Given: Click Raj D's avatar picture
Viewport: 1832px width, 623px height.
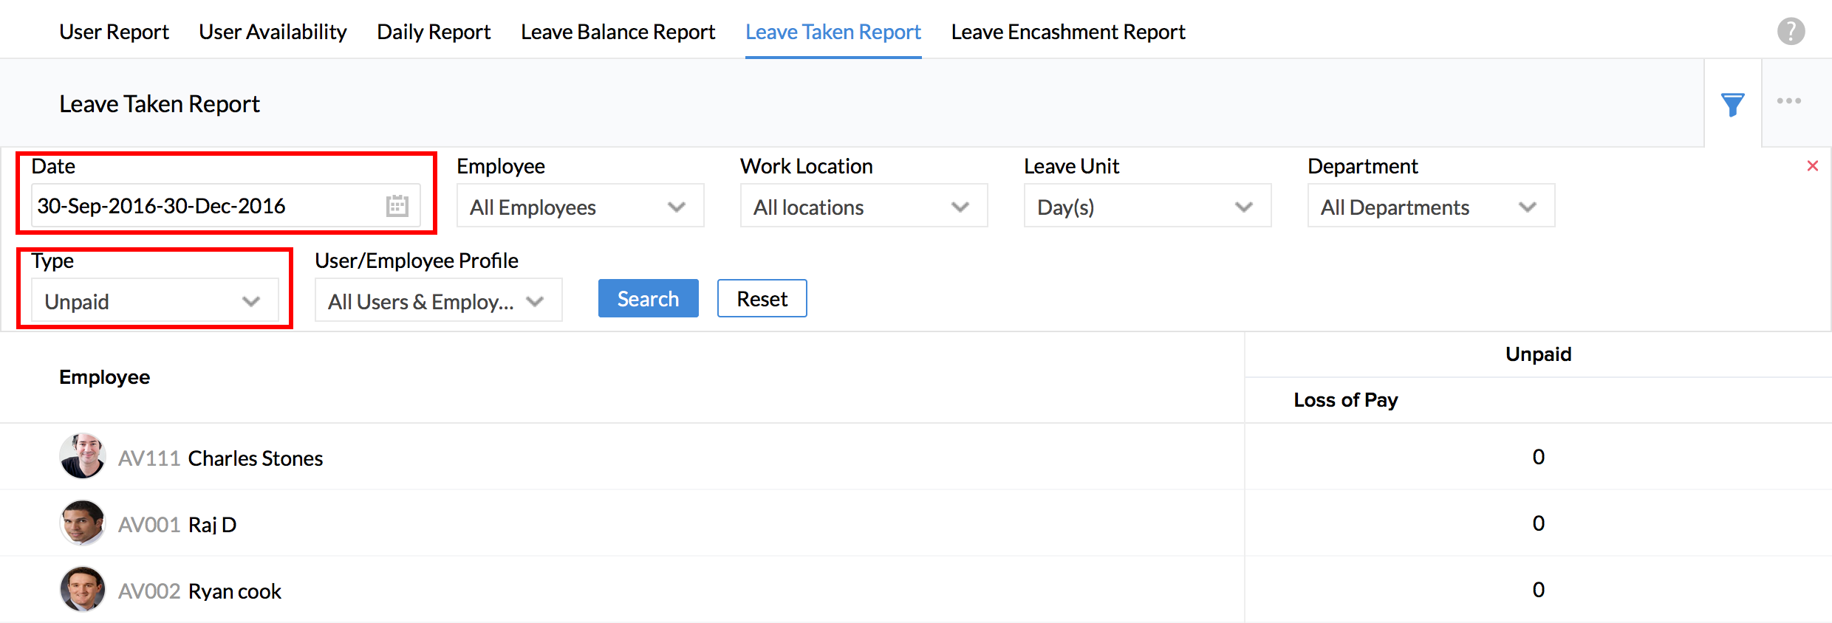Looking at the screenshot, I should coord(82,523).
